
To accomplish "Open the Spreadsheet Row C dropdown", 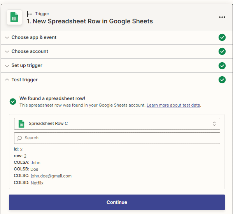I will click(x=117, y=124).
